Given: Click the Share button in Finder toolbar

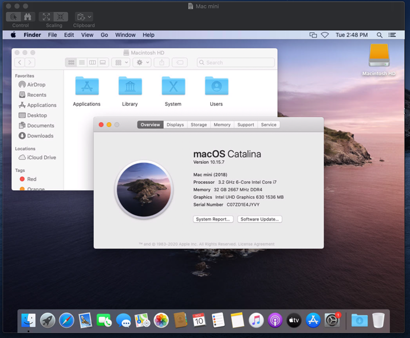Looking at the screenshot, I should 161,62.
